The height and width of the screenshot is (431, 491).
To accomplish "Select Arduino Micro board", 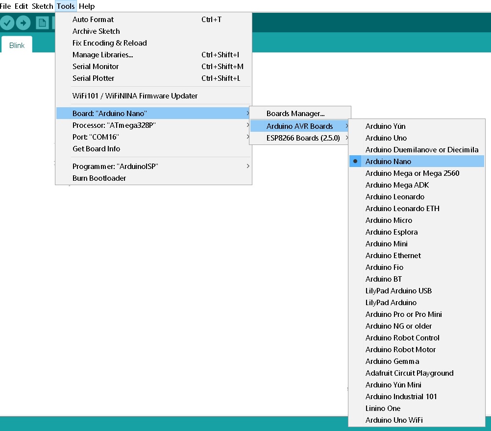I will (x=417, y=220).
